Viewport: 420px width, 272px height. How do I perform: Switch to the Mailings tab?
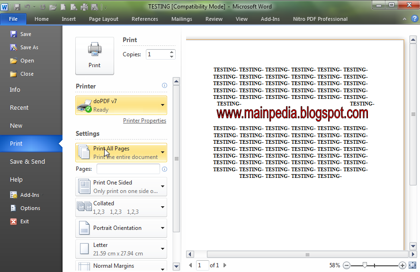click(182, 19)
